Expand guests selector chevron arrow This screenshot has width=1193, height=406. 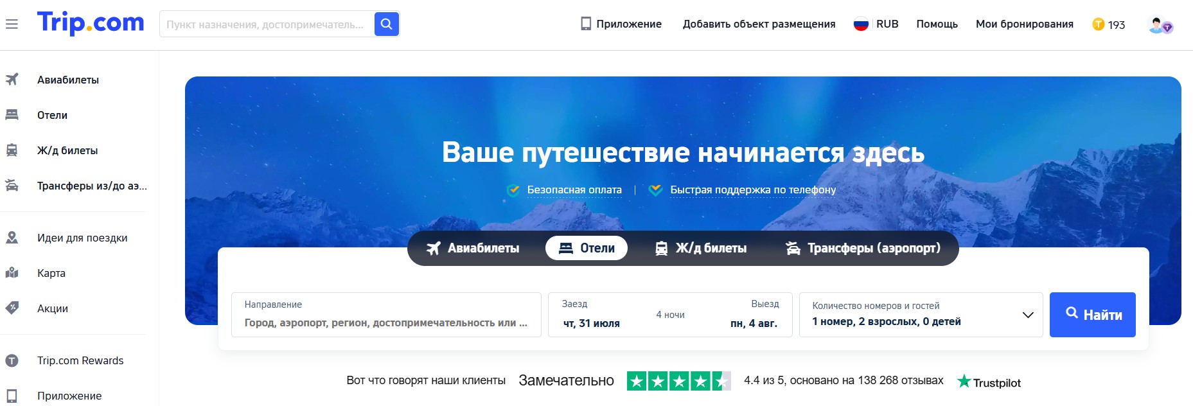1028,315
